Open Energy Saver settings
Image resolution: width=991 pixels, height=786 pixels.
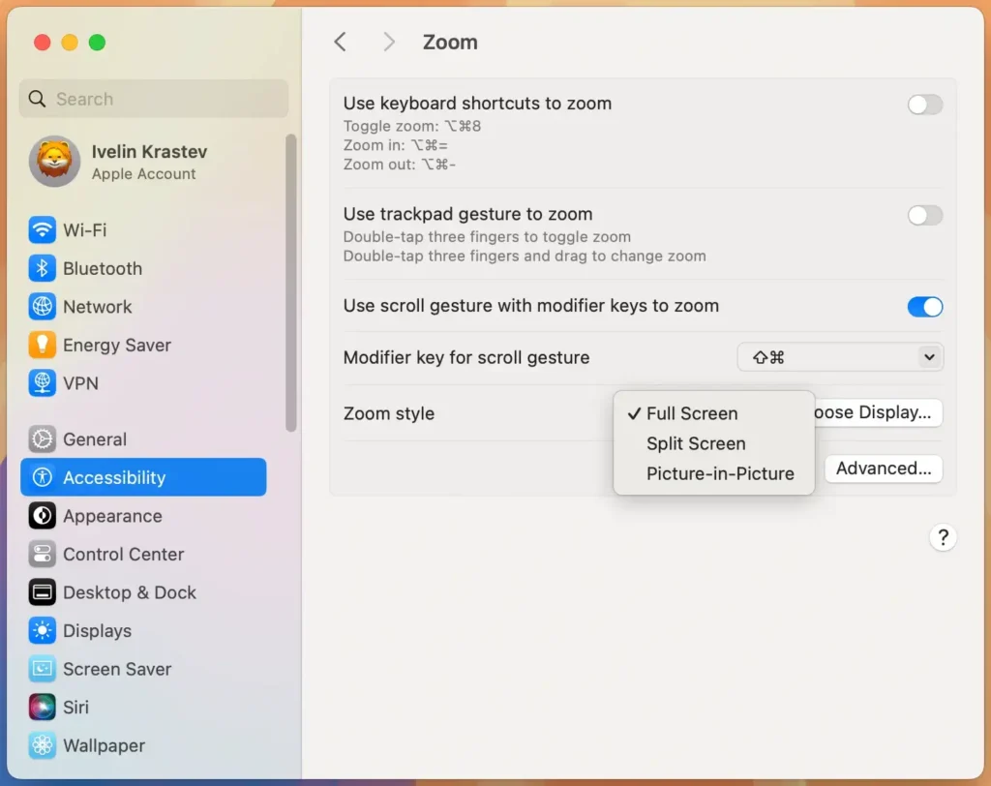pyautogui.click(x=106, y=345)
